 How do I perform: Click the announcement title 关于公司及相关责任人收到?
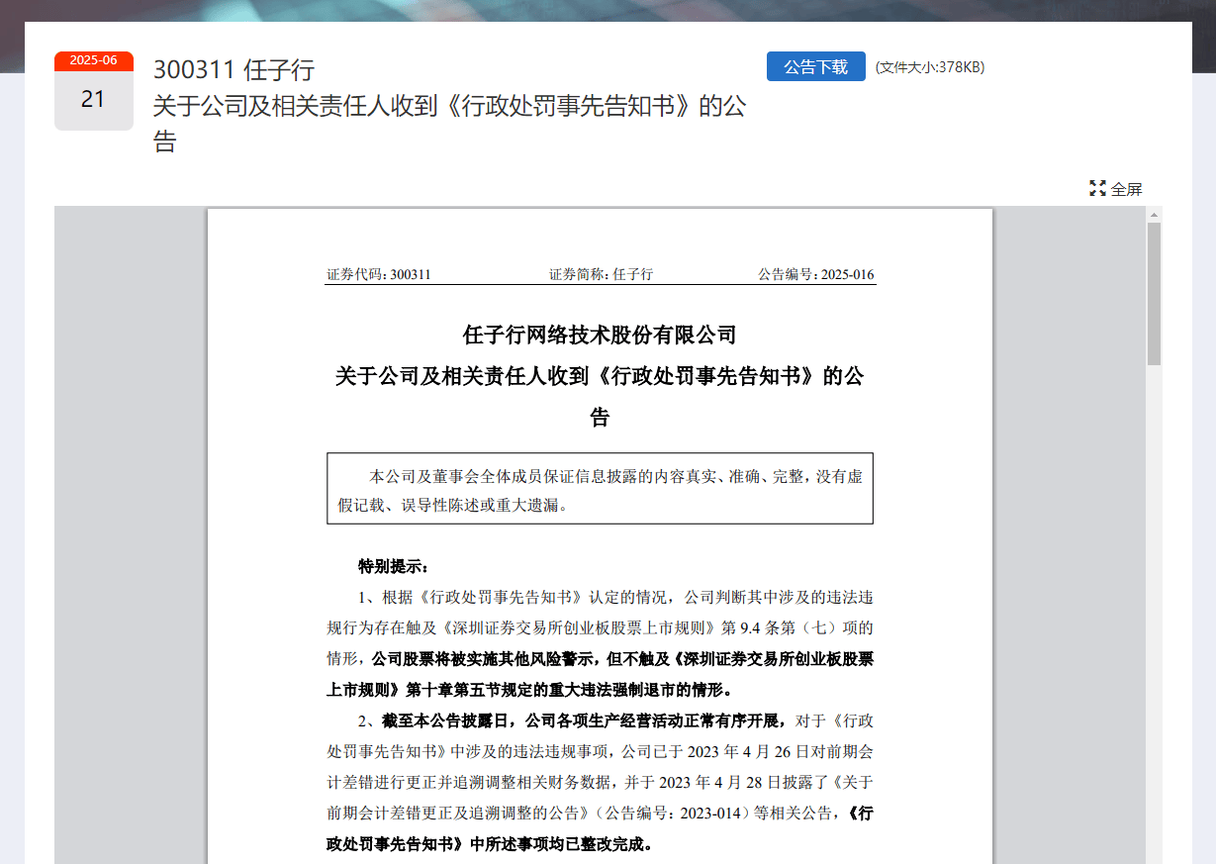[x=449, y=124]
